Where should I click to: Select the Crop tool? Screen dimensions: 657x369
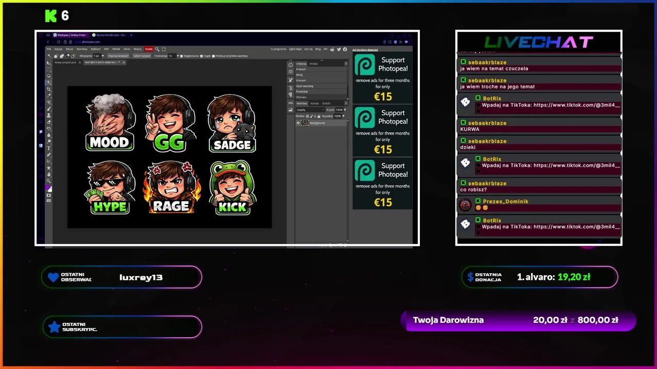click(49, 89)
